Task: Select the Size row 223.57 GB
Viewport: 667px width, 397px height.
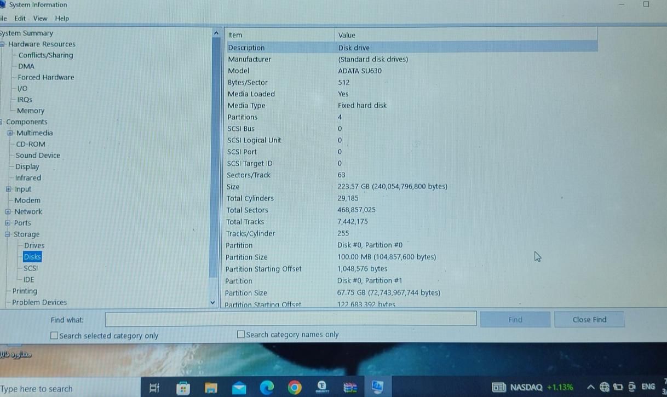Action: (411, 187)
